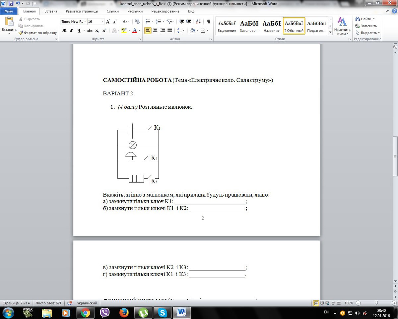Toggle bold formatting (Ж)
The width and height of the screenshot is (398, 319).
pyautogui.click(x=64, y=31)
